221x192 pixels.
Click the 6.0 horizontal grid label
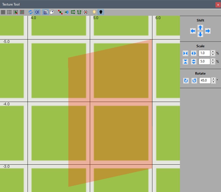click(158, 18)
